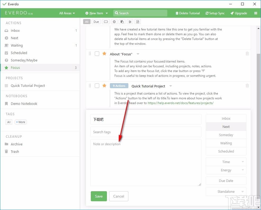Set the new item list to Someday
This screenshot has width=261, height=210.
[226, 135]
